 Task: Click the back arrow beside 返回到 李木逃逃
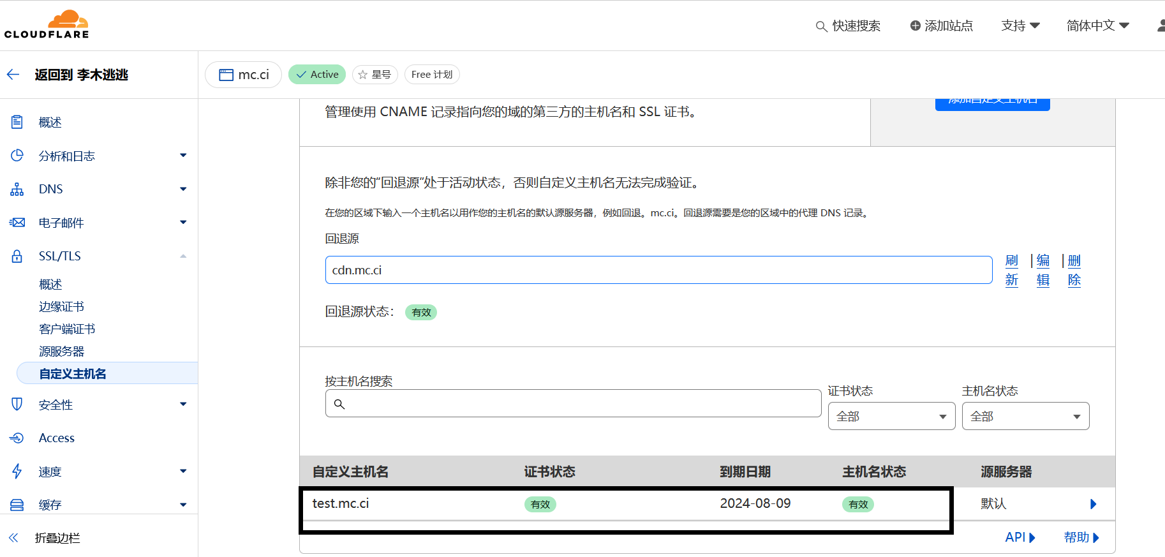click(13, 75)
